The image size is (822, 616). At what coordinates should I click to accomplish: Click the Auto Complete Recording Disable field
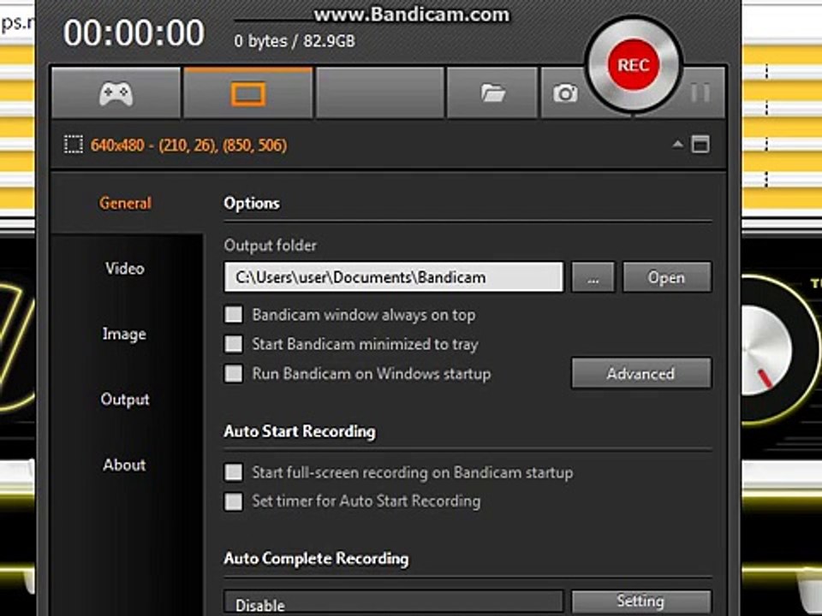pyautogui.click(x=394, y=603)
